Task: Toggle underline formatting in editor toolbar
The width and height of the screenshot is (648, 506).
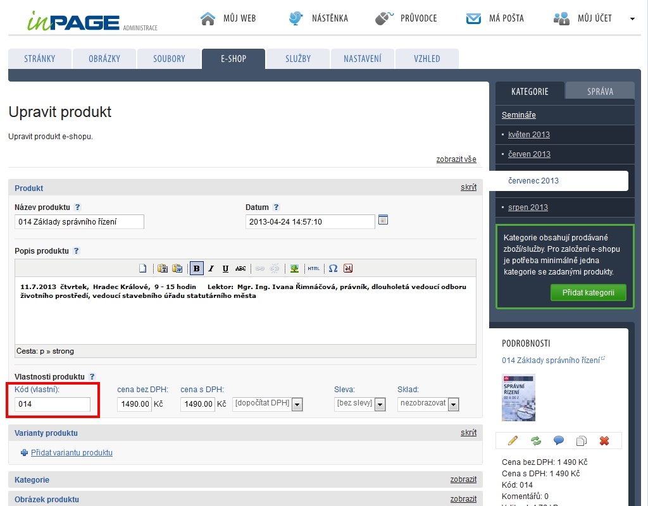Action: [x=225, y=268]
